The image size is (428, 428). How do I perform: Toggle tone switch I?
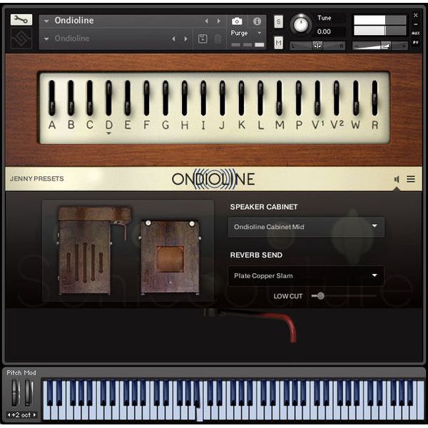203,98
